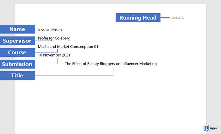Click the word Media in course line
Image resolution: width=221 pixels, height=134 pixels.
pos(43,47)
